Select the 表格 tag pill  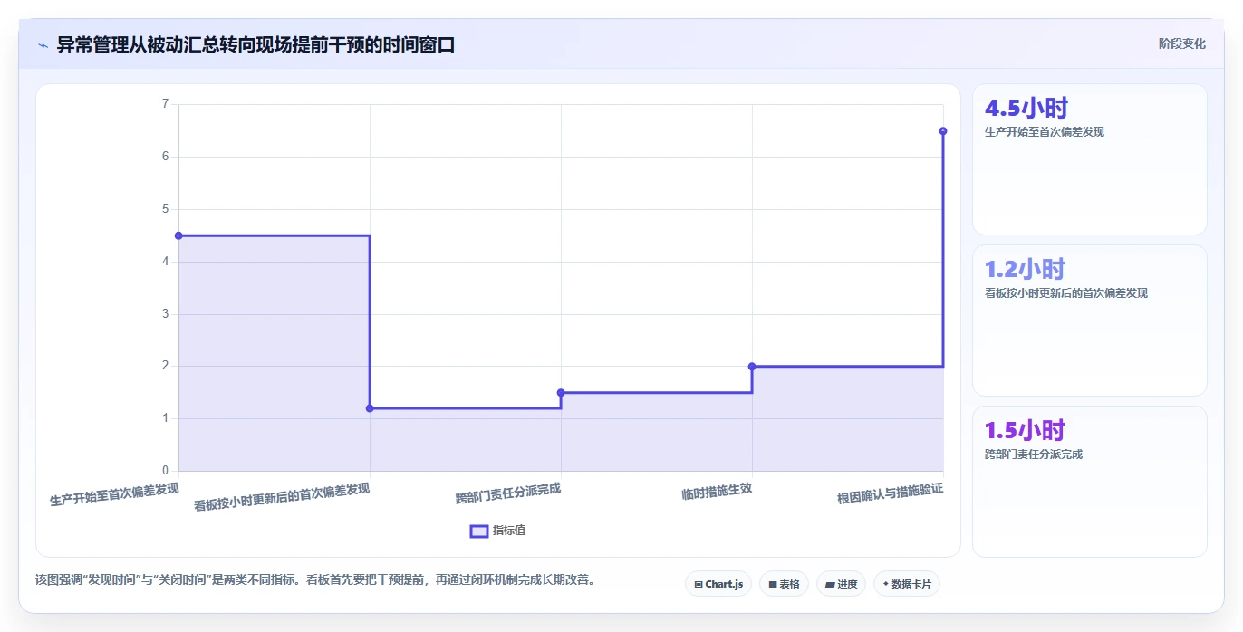[784, 584]
